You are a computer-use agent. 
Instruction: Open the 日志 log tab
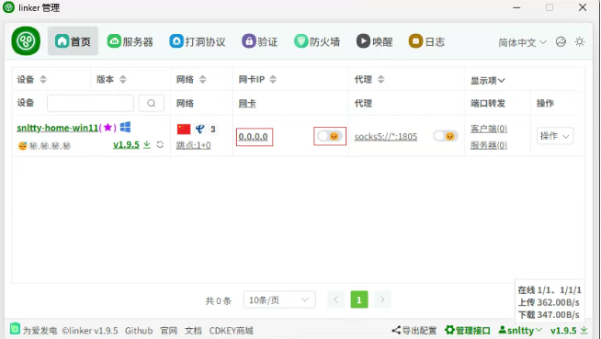coord(426,41)
